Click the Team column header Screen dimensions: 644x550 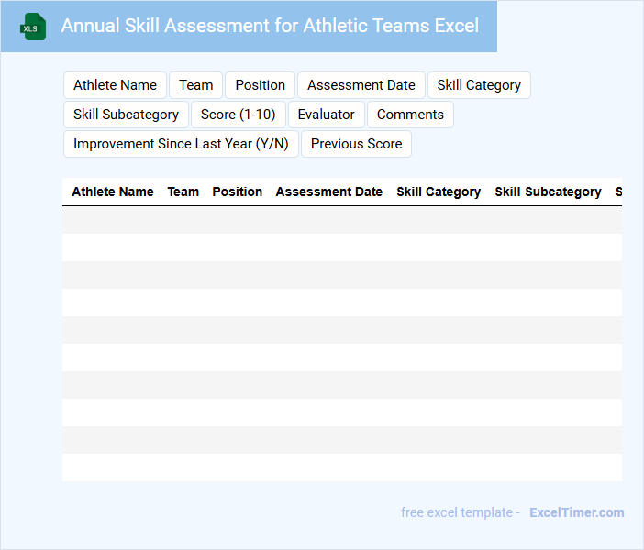click(183, 192)
